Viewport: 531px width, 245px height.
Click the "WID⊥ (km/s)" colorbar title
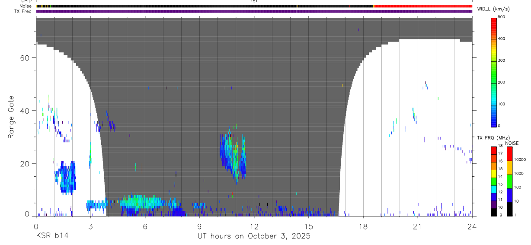pos(493,9)
